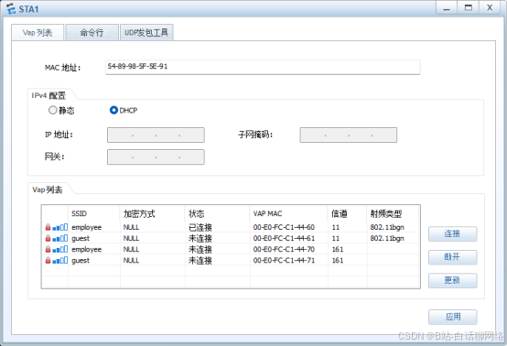Screen dimensions: 507x346
Task: Click the 连接 button
Action: (452, 233)
